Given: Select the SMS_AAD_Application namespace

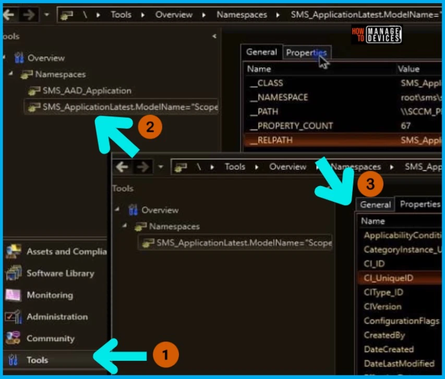Looking at the screenshot, I should click(87, 91).
